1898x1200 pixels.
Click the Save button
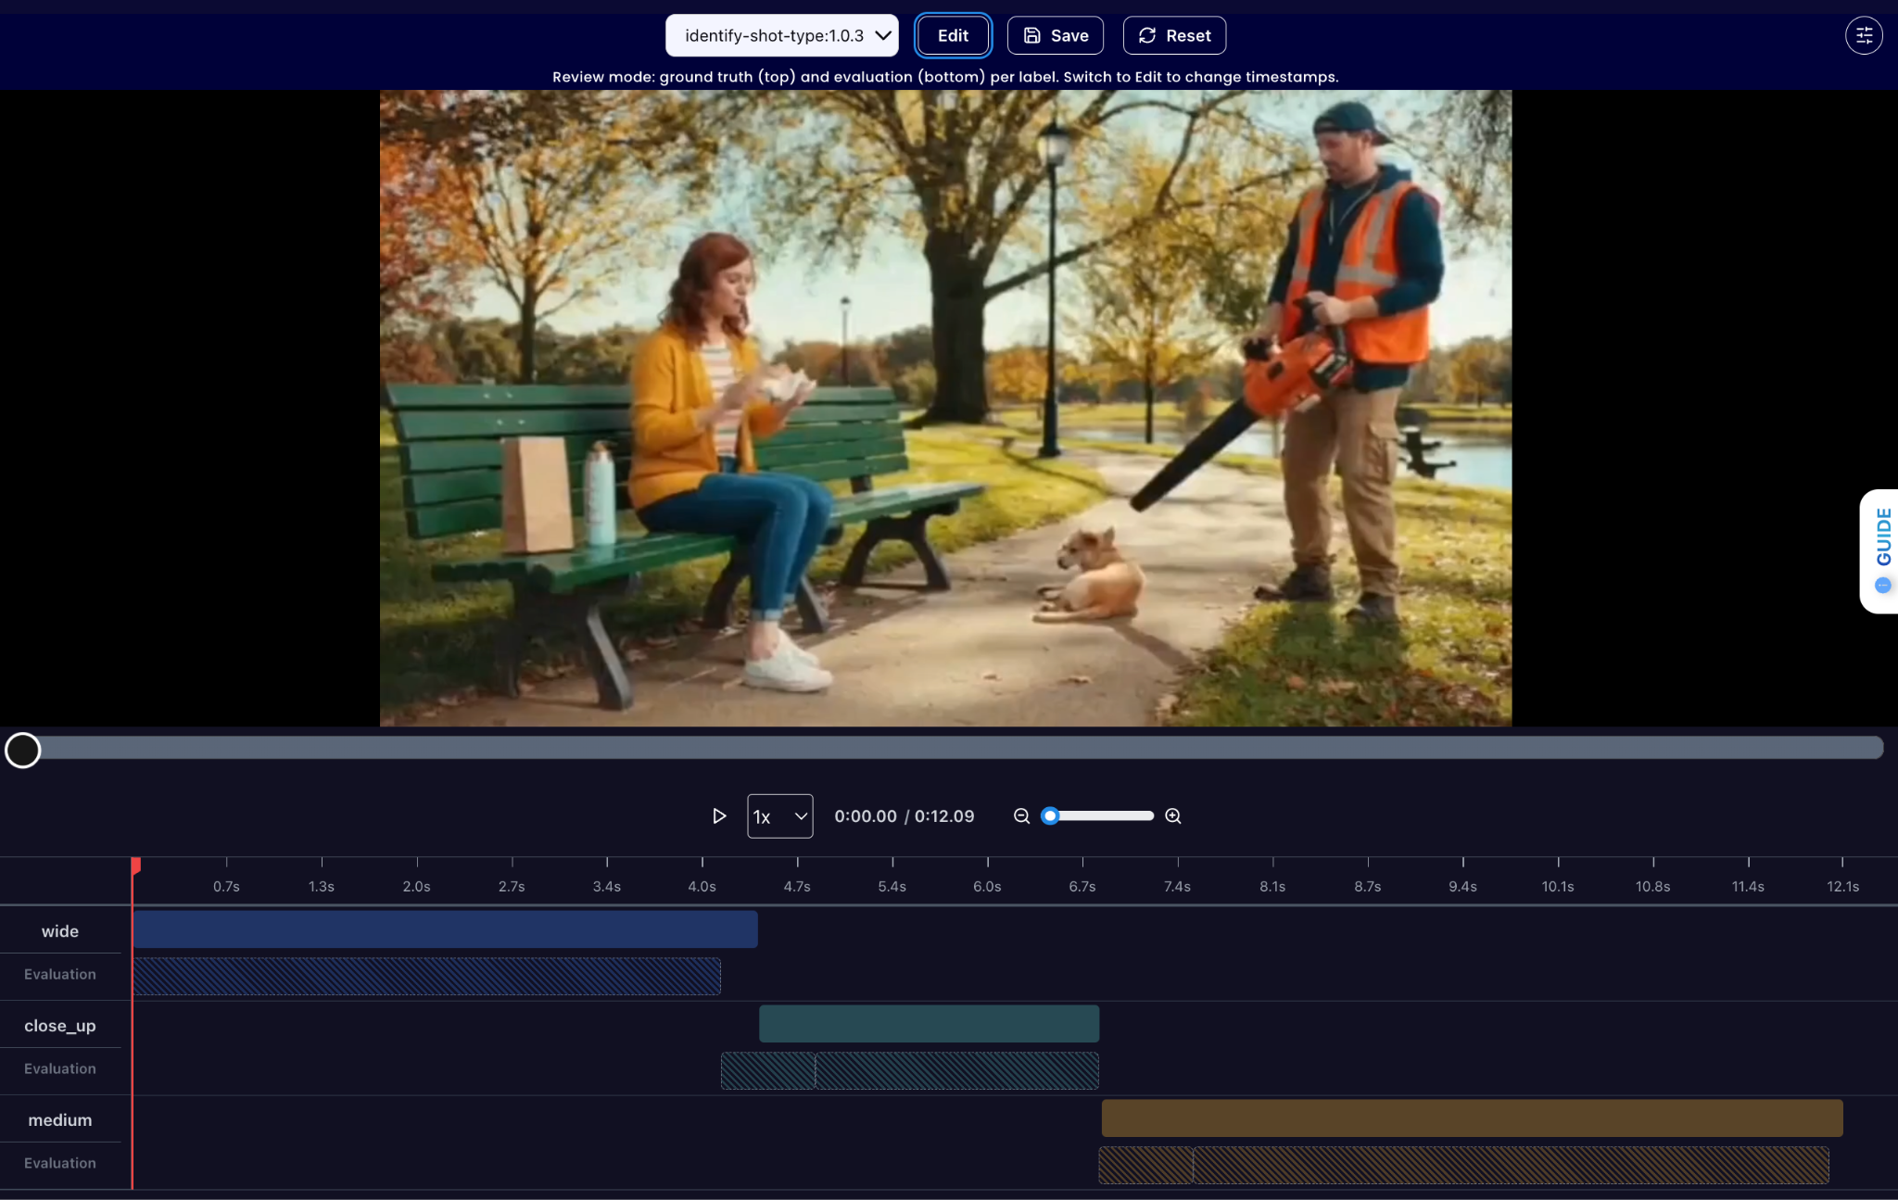[x=1055, y=35]
